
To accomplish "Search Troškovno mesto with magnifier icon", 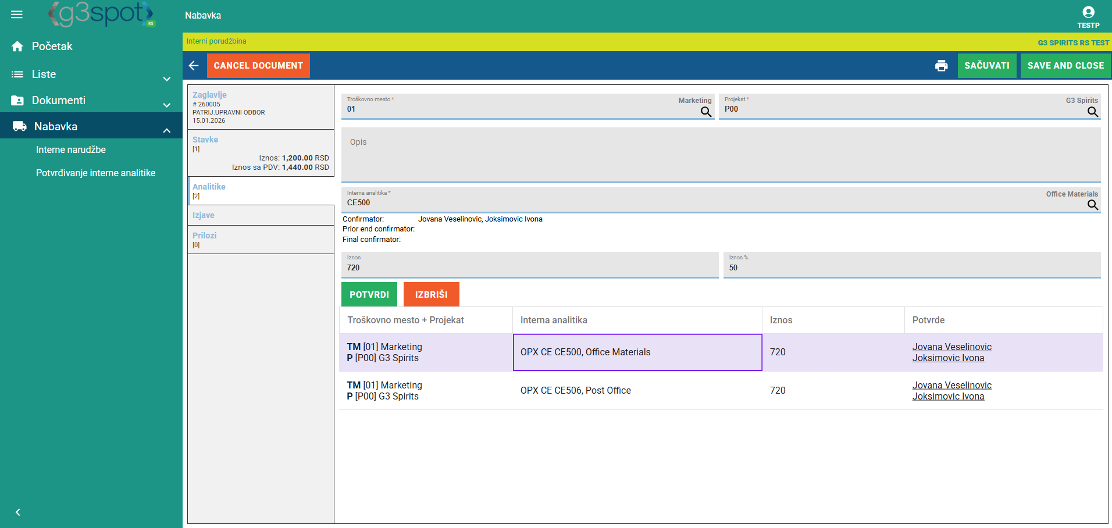I will coord(705,112).
